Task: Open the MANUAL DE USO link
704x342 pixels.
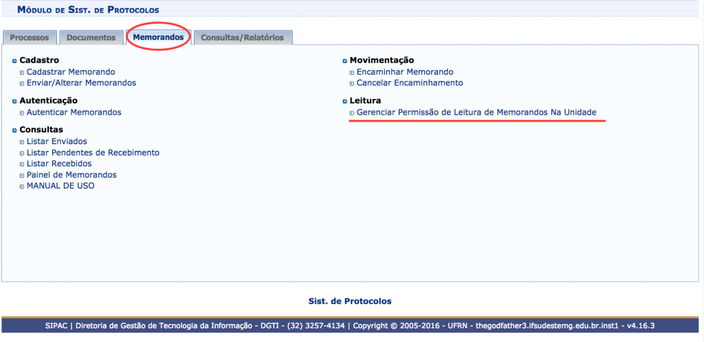Action: click(x=60, y=185)
